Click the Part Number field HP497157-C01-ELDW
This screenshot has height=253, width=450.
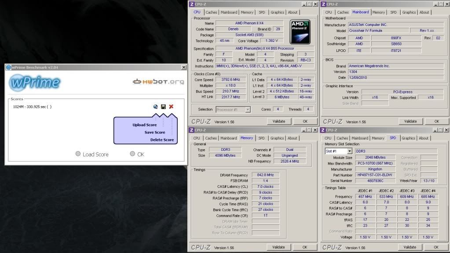374,175
